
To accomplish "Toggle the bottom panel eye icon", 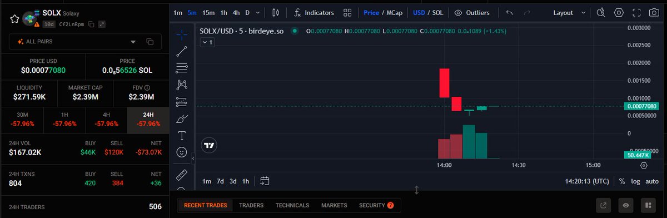I will click(626, 205).
